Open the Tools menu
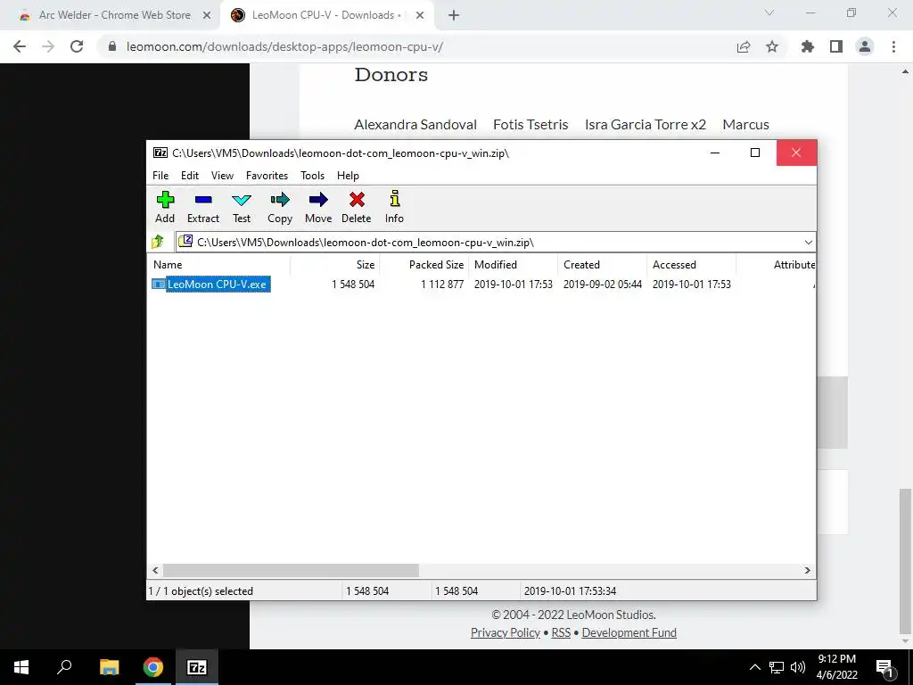 coord(313,176)
